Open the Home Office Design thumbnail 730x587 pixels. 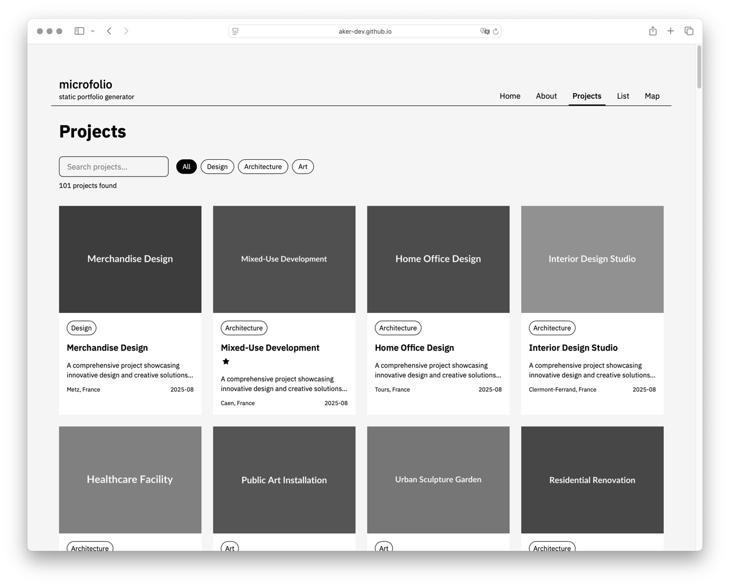pos(438,259)
